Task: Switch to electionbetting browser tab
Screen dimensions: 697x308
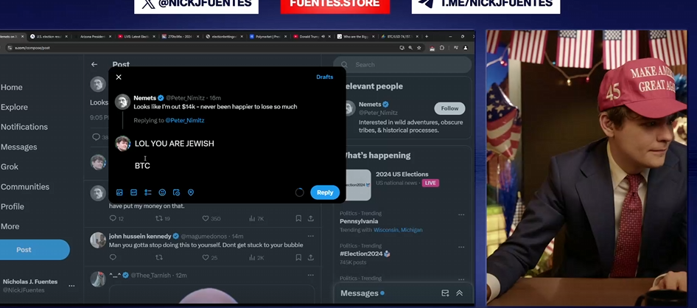Action: [224, 36]
